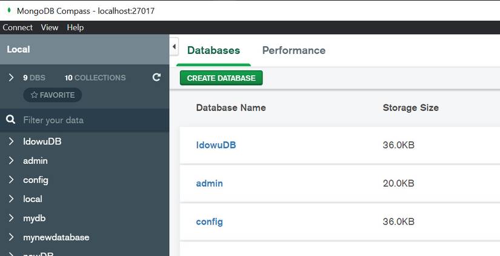Open the View menu
The width and height of the screenshot is (500, 256).
[50, 27]
